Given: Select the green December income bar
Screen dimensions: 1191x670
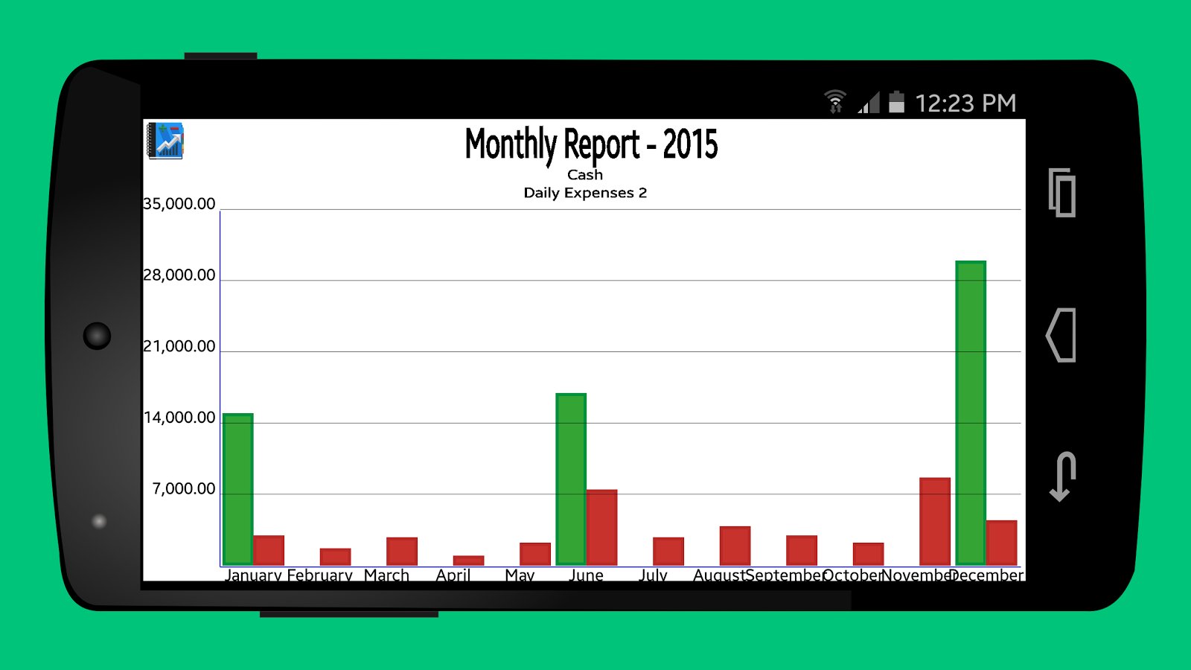Looking at the screenshot, I should [x=971, y=412].
